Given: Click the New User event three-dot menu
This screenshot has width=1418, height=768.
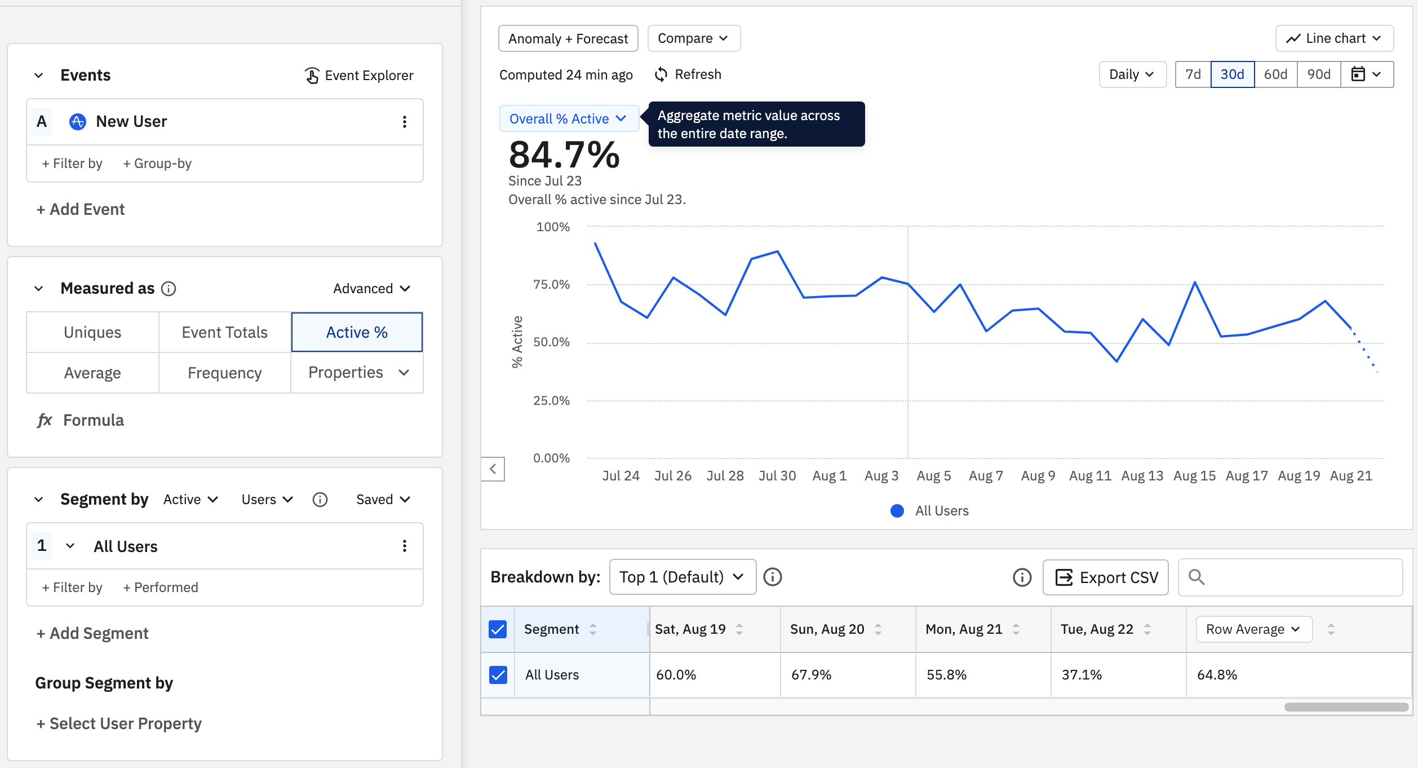Looking at the screenshot, I should (404, 122).
